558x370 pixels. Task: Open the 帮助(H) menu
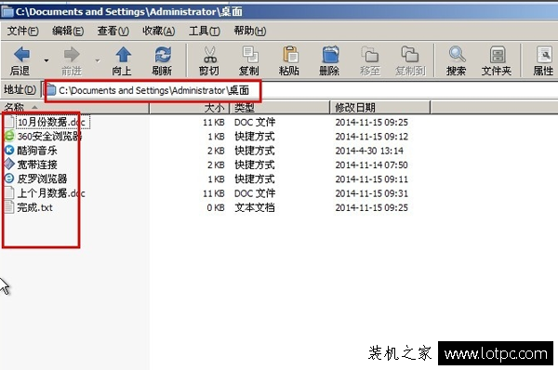250,31
